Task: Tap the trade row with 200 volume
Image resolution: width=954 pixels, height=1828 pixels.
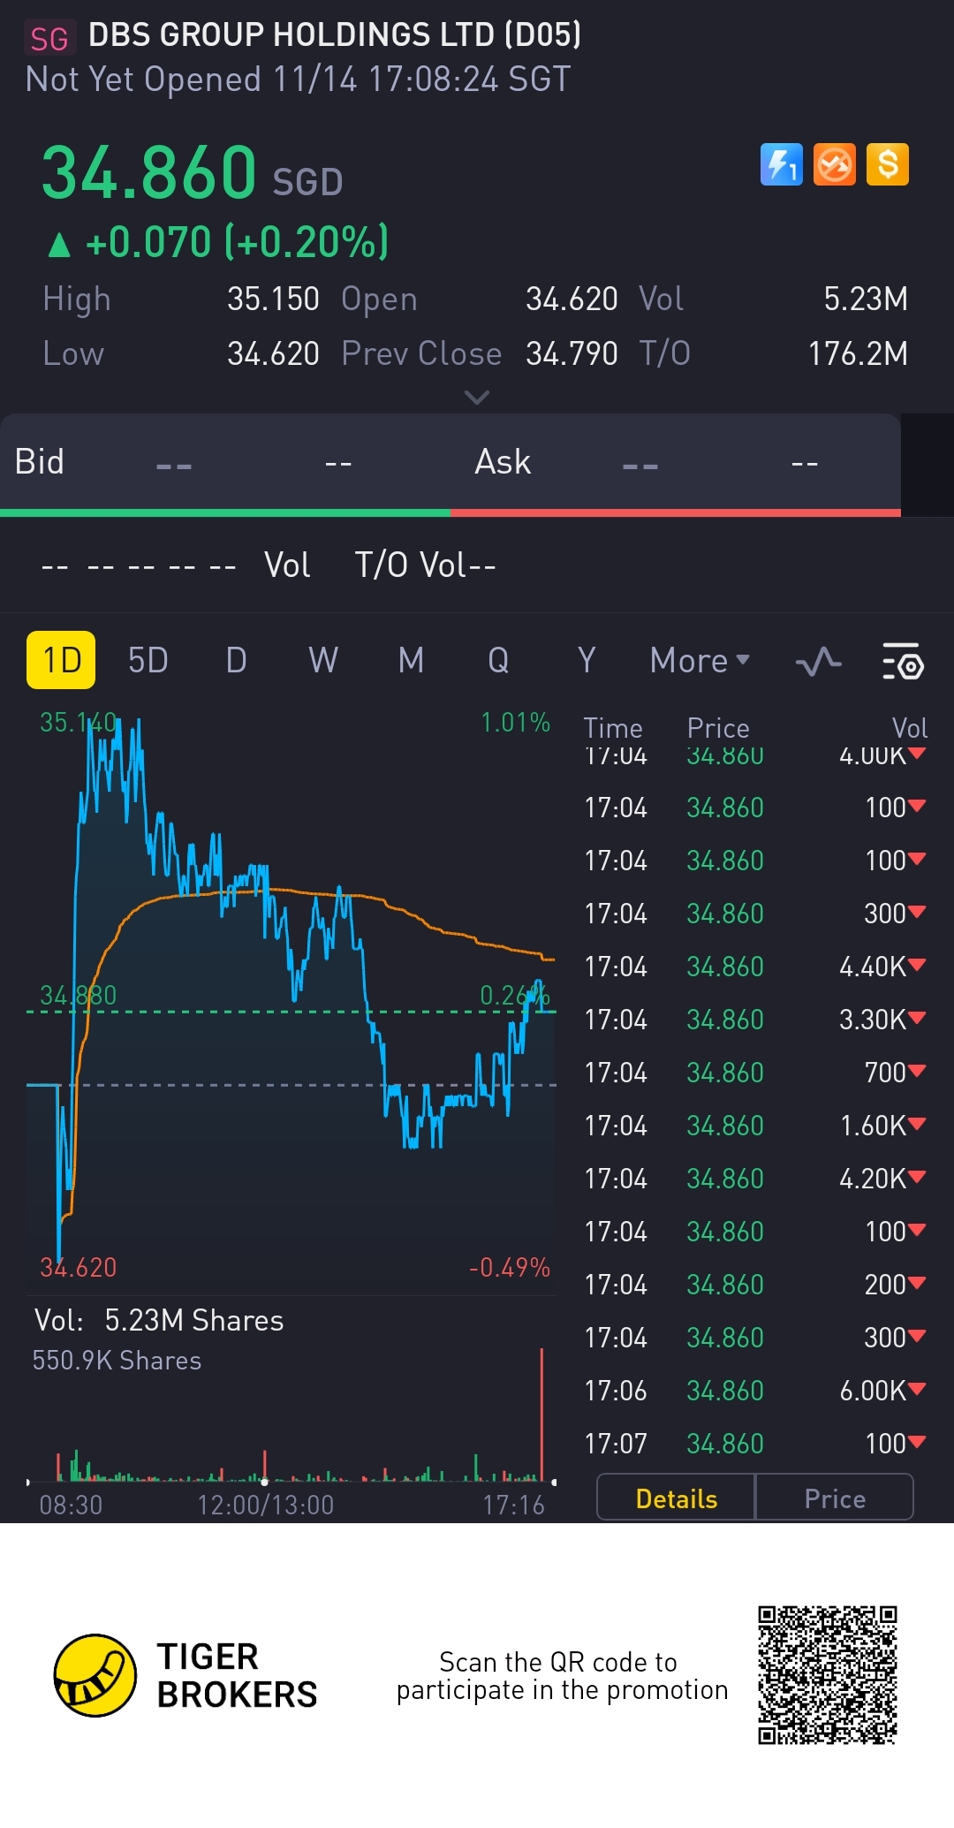Action: click(755, 1285)
